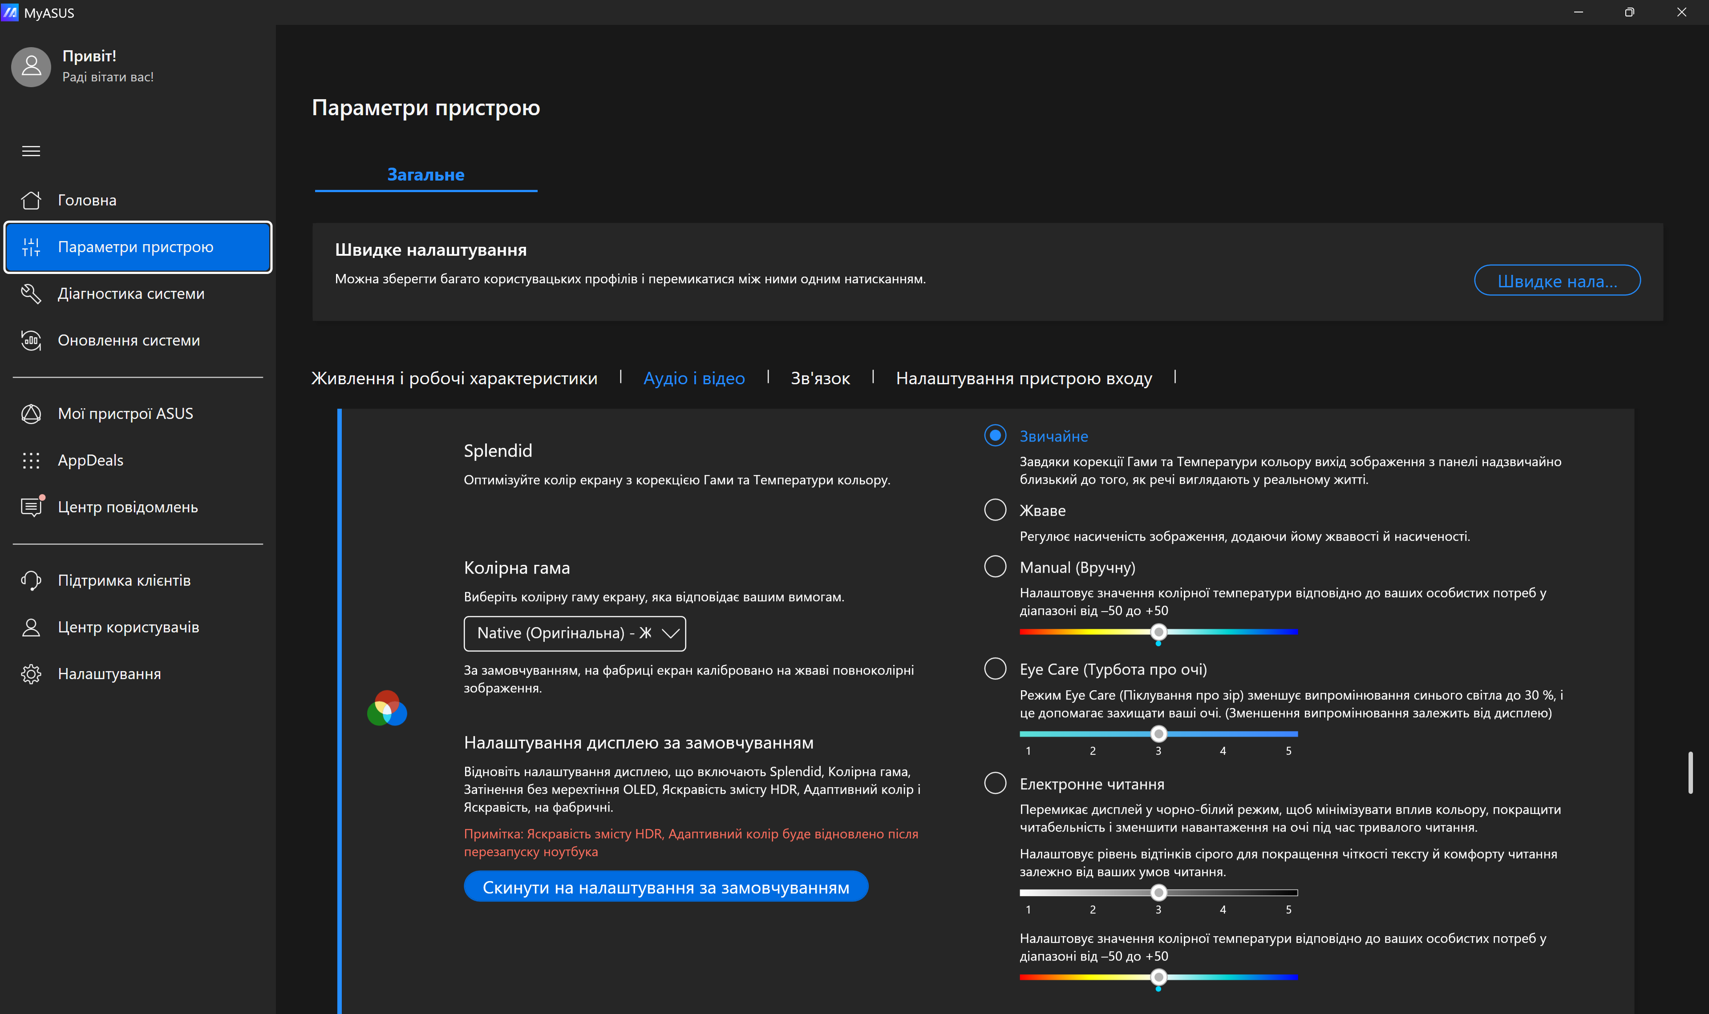Select the Жваве radio button
The height and width of the screenshot is (1014, 1709).
pyautogui.click(x=995, y=510)
